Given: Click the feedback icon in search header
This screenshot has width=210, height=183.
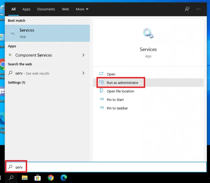Looking at the screenshot, I should click(187, 9).
